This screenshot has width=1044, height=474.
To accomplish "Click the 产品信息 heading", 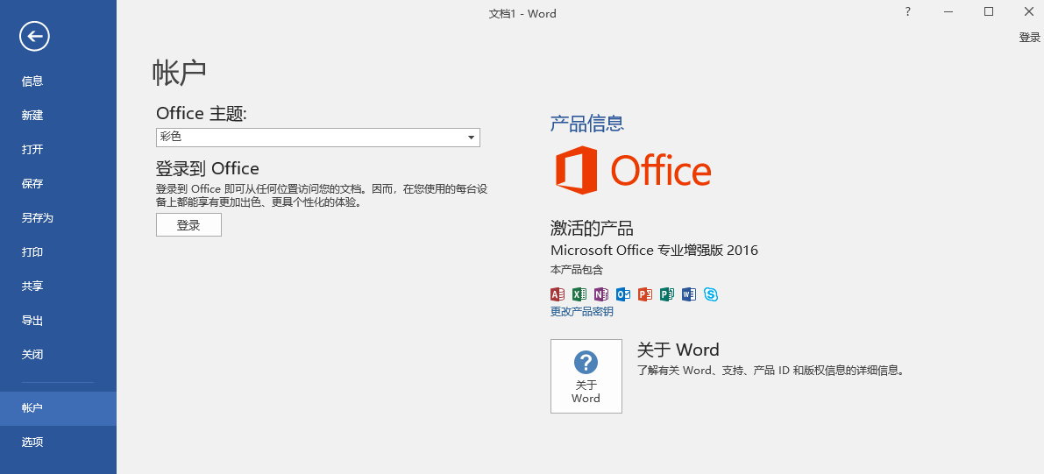I will click(586, 124).
